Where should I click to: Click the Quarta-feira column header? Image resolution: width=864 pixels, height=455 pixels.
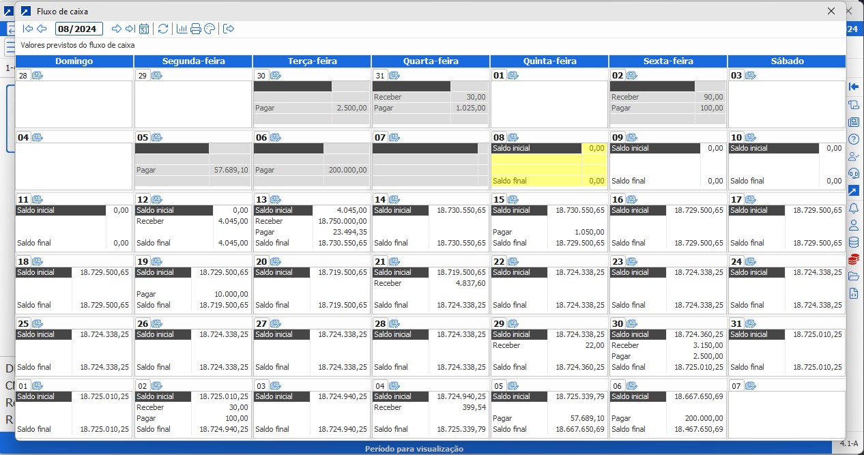431,61
